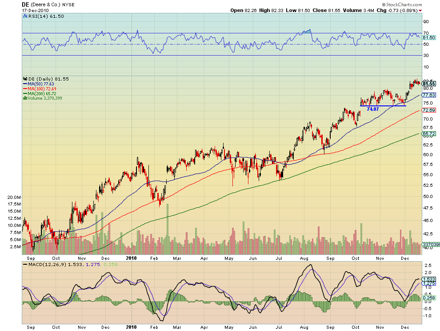
Task: Click the 61.50 RSI value tag
Action: [x=429, y=38]
